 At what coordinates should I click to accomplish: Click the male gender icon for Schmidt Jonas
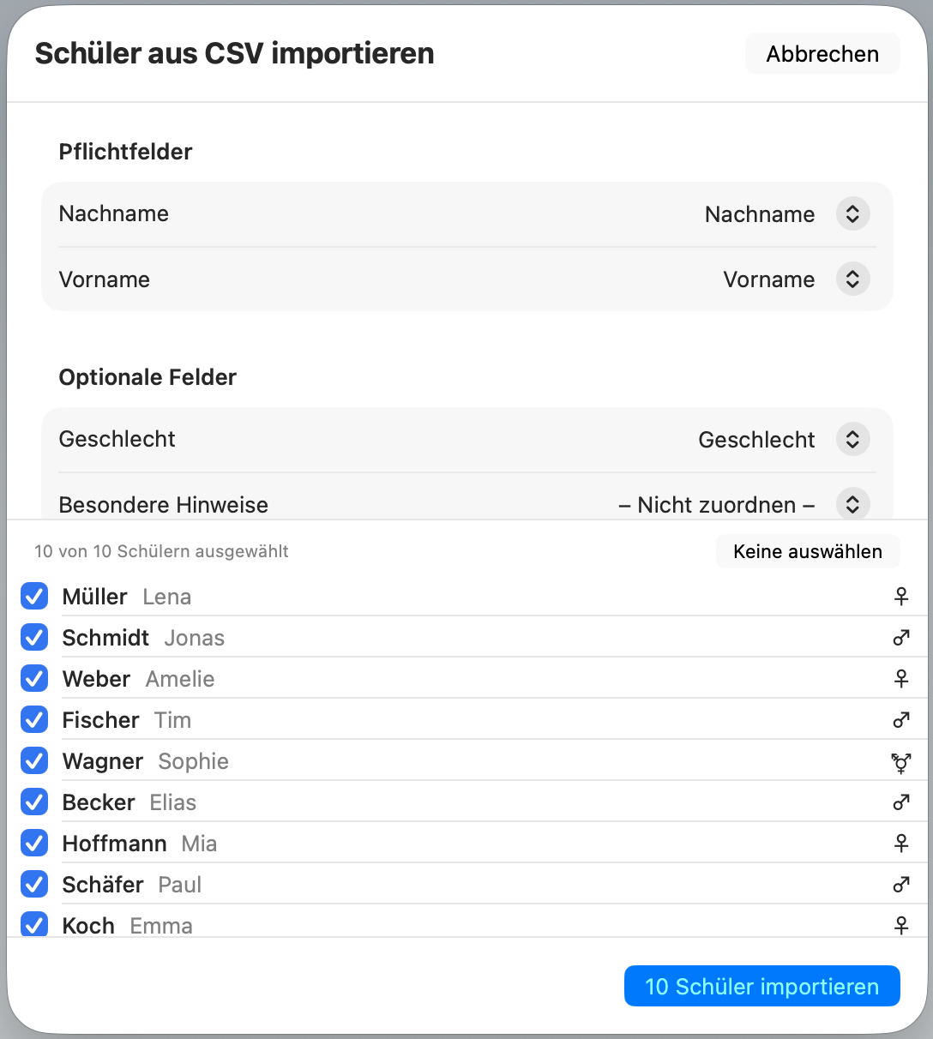point(901,637)
